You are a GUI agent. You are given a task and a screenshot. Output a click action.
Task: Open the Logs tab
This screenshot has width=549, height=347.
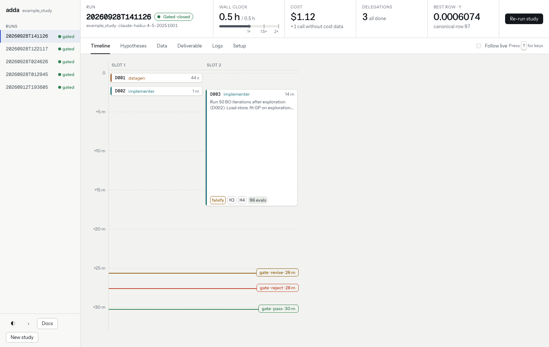[x=217, y=46]
